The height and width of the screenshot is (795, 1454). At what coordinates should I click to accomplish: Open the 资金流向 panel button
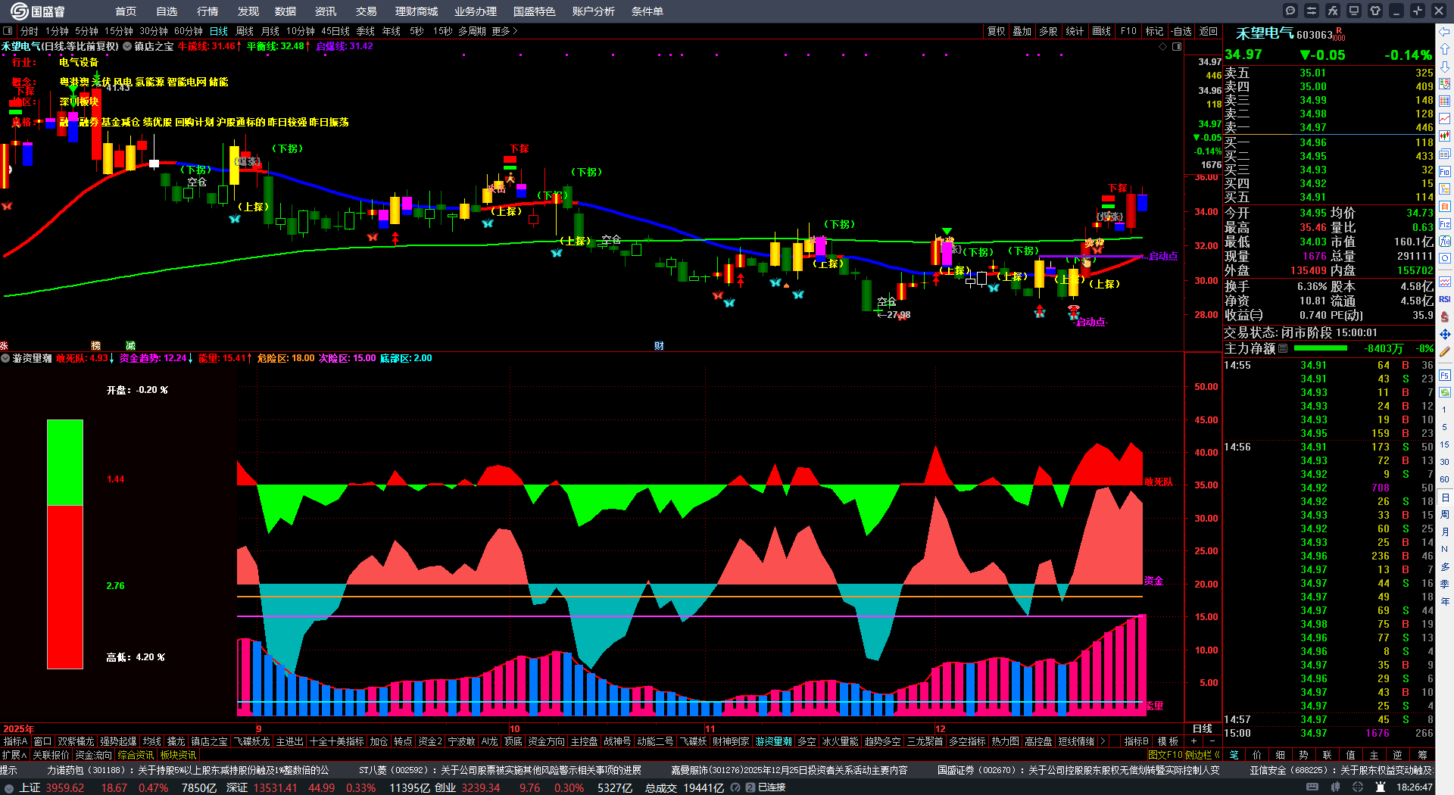point(93,755)
